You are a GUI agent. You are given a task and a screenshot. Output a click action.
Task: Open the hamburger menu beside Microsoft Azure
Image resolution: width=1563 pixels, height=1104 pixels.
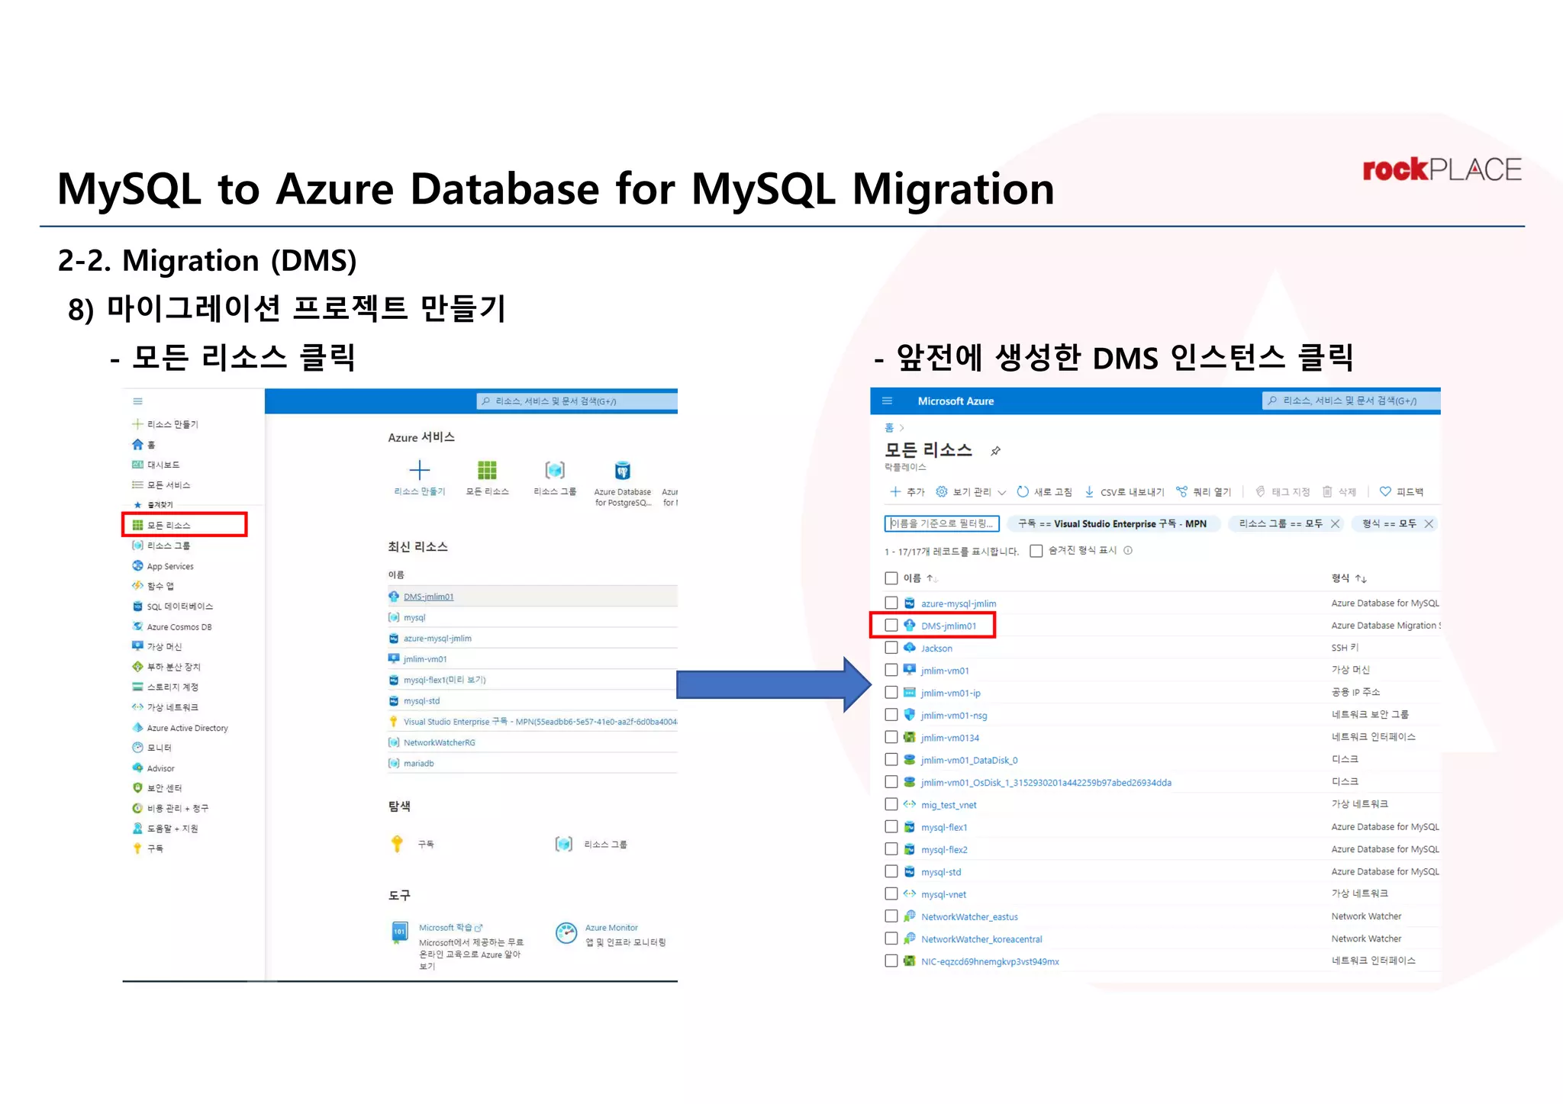pos(887,401)
